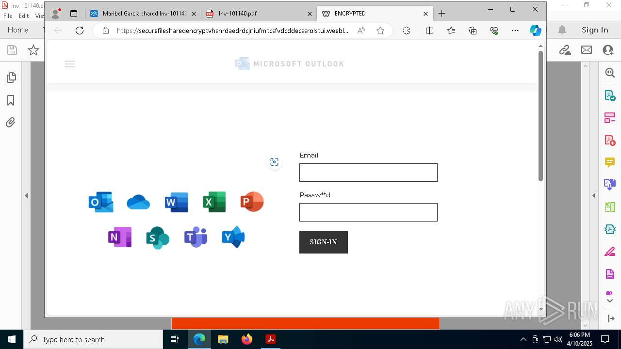Screen dimensions: 621x349
Task: Open Edge favorites list
Action: (x=451, y=31)
